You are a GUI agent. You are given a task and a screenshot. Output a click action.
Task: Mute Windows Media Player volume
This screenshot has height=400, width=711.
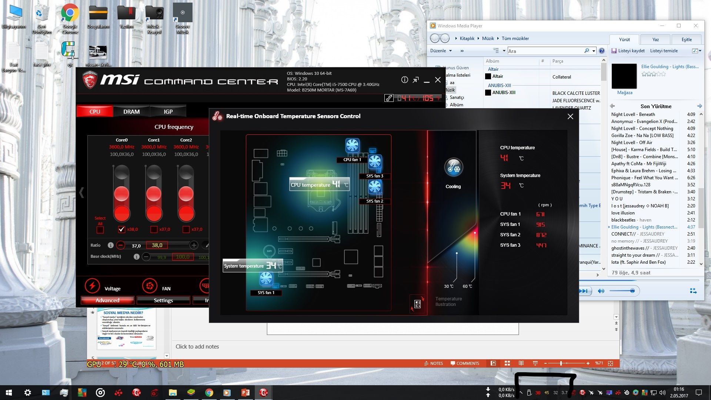pos(601,291)
